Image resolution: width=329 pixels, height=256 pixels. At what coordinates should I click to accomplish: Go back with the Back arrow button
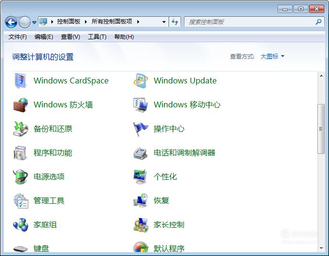coord(11,22)
